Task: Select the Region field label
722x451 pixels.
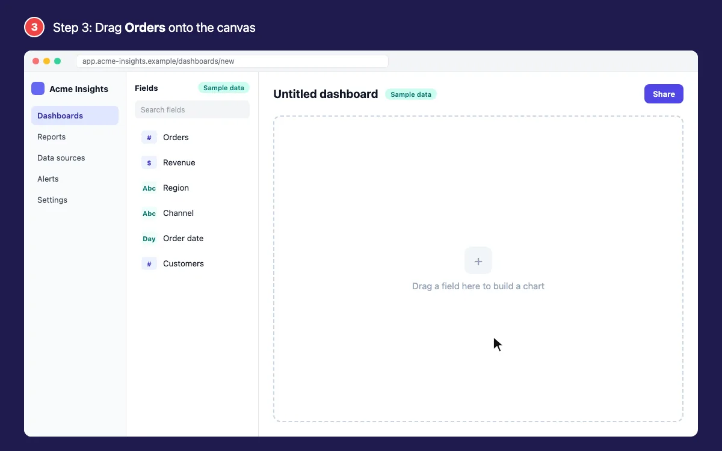Action: pos(176,188)
